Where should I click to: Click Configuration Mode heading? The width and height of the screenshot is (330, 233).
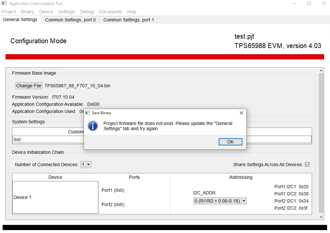click(38, 41)
